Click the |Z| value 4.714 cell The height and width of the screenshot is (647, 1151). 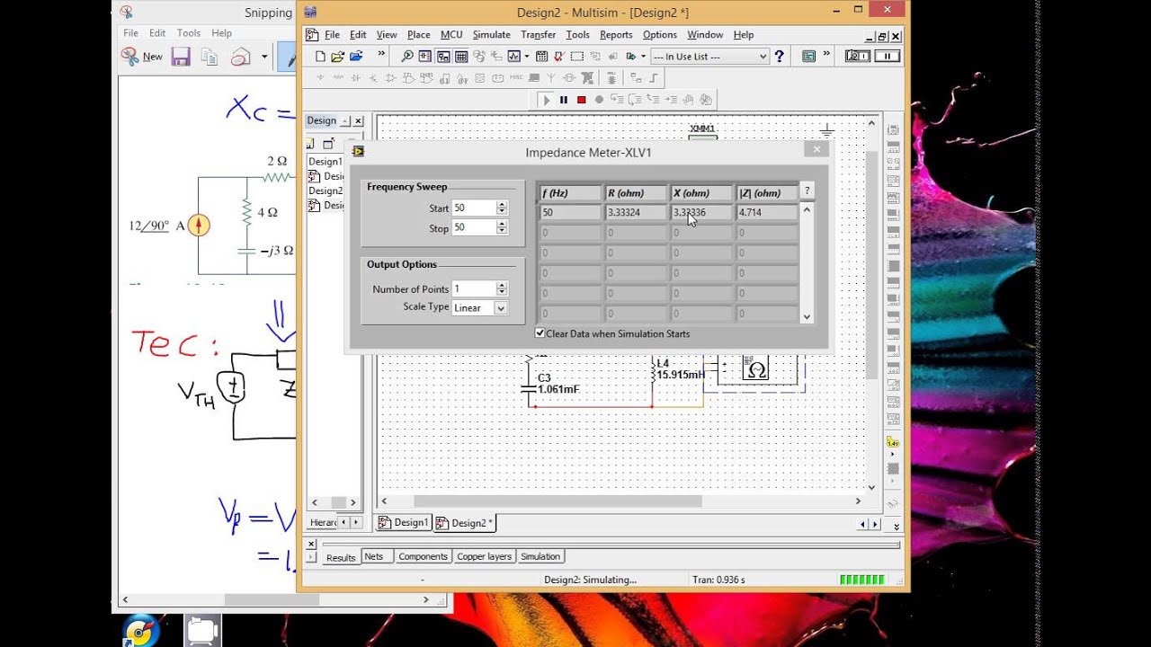pyautogui.click(x=767, y=213)
